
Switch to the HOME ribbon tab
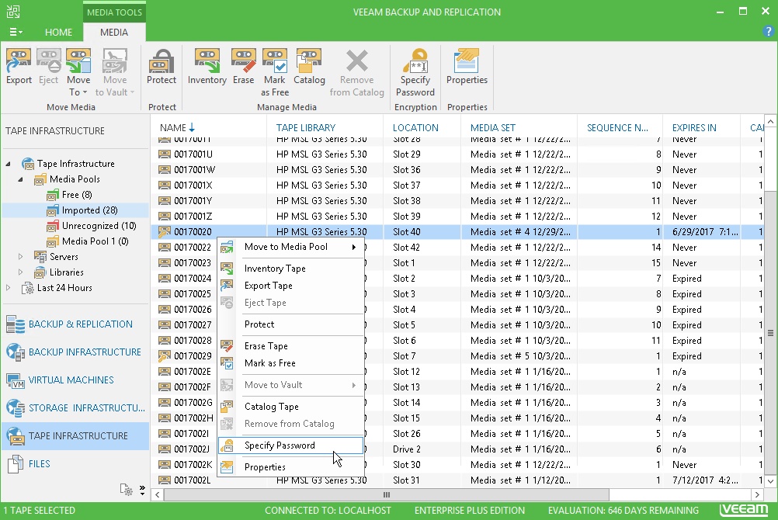pyautogui.click(x=58, y=33)
